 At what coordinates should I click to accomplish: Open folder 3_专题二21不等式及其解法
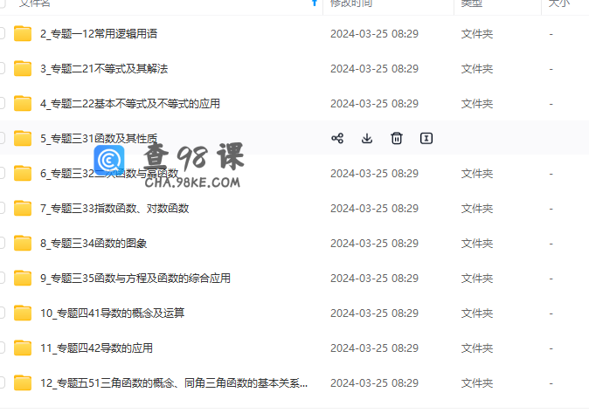pos(104,69)
